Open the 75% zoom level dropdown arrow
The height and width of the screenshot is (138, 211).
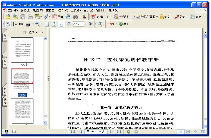click(x=85, y=24)
